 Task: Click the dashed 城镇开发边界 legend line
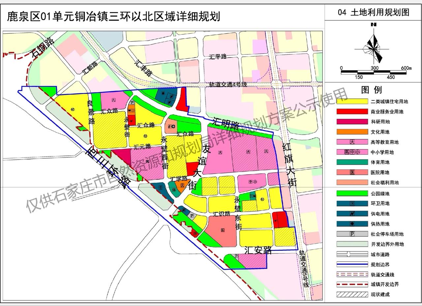point(352,284)
